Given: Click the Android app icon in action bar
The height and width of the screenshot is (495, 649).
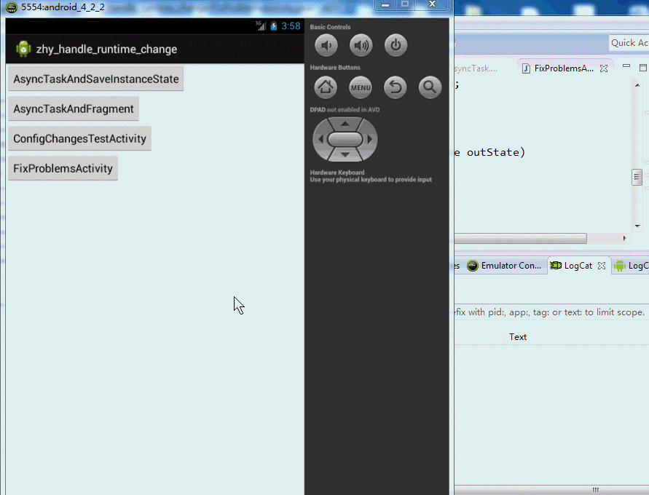Looking at the screenshot, I should coord(23,49).
